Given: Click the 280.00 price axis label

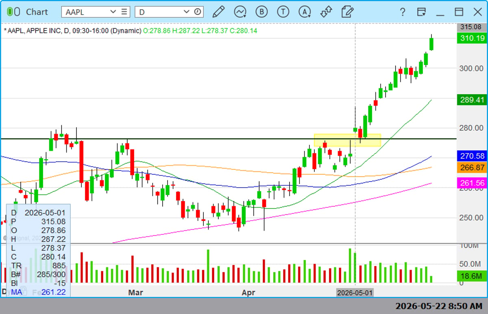Looking at the screenshot, I should pos(472,128).
